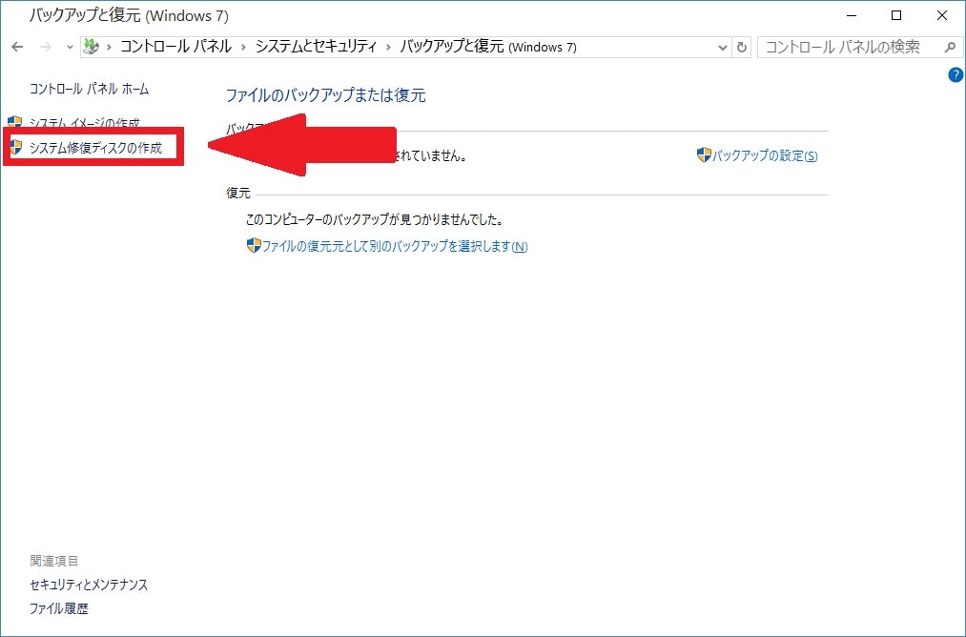
Task: Close the バックアップと復元 window
Action: [942, 15]
